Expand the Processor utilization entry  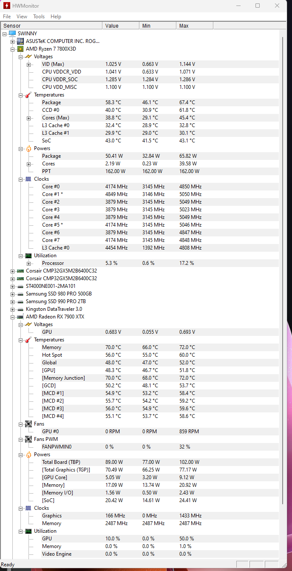tap(28, 263)
